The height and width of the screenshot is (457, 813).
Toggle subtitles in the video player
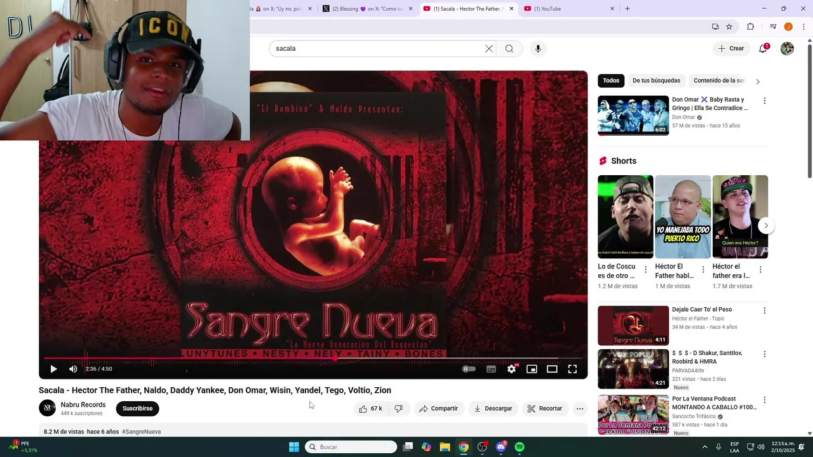491,369
